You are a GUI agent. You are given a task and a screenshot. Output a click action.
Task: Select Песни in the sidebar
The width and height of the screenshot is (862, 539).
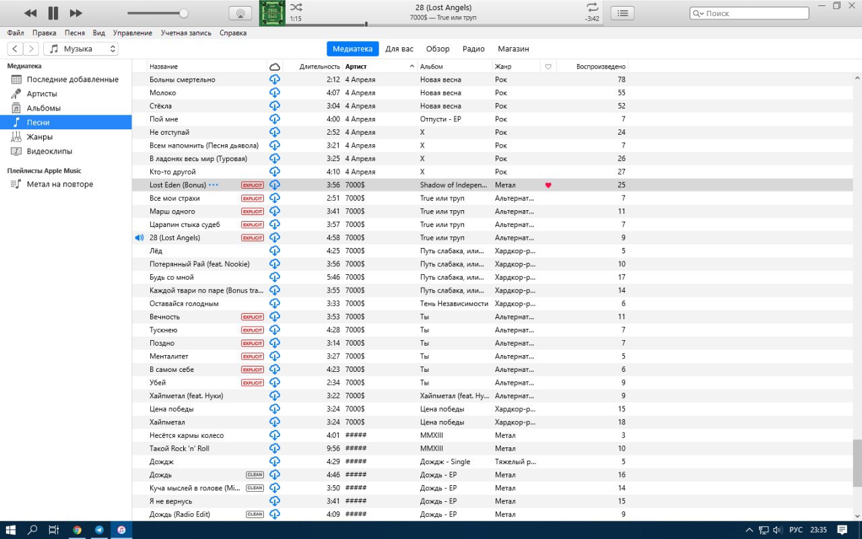[x=65, y=123]
